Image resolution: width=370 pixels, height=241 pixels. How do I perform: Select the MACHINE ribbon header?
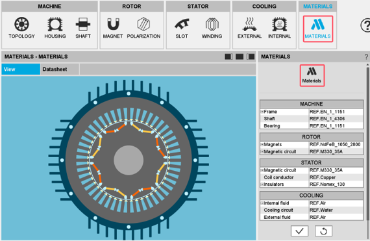[49, 6]
